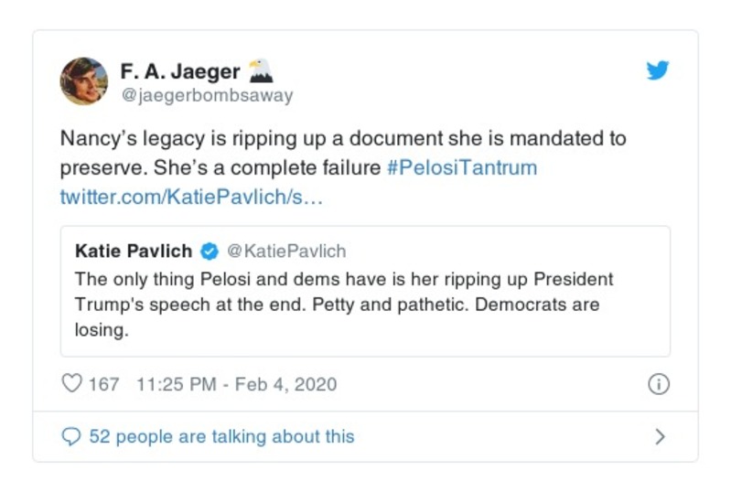This screenshot has height=492, width=731.
Task: Expand conversation using the right chevron arrow
Action: tap(660, 437)
